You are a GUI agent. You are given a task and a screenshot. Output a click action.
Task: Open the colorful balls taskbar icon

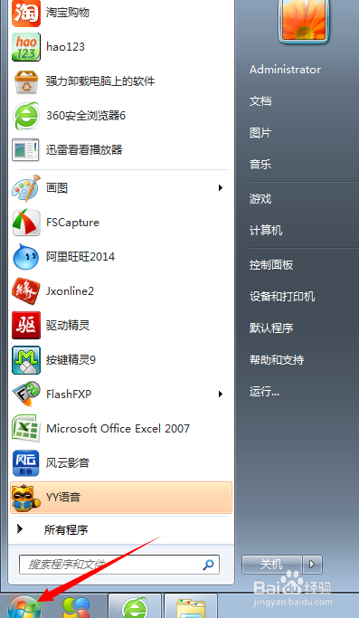click(x=76, y=607)
